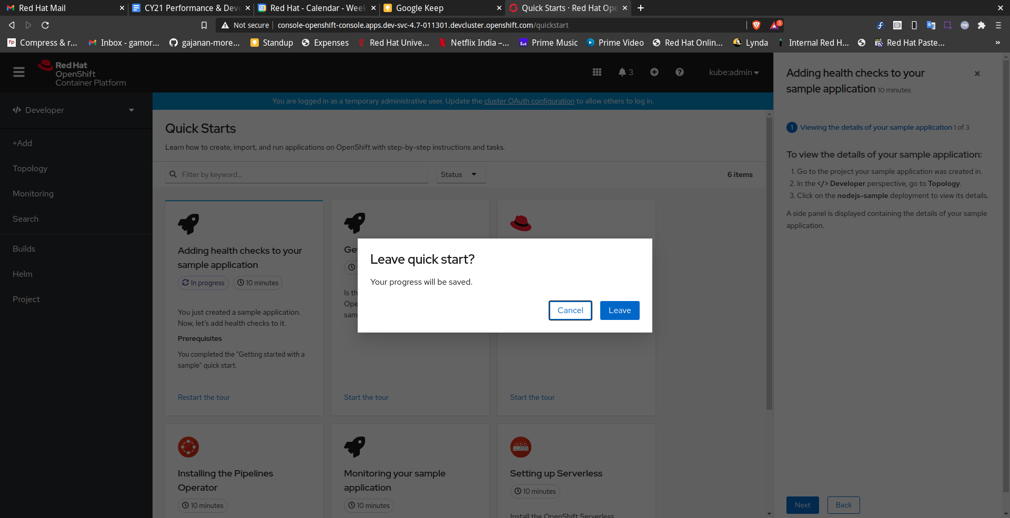
Task: Click the red fedora icon on quick start card
Action: coord(521,223)
